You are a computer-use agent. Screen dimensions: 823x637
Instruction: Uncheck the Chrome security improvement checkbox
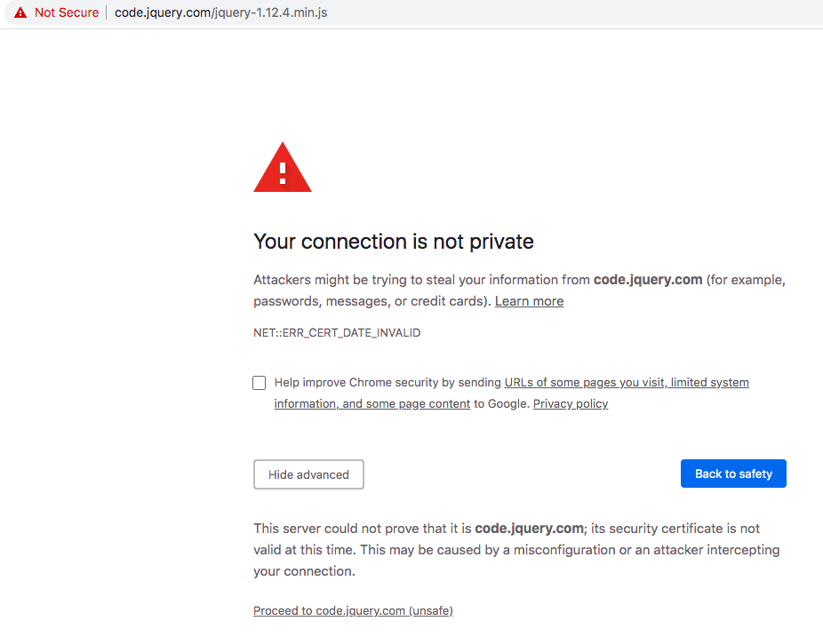pos(259,382)
